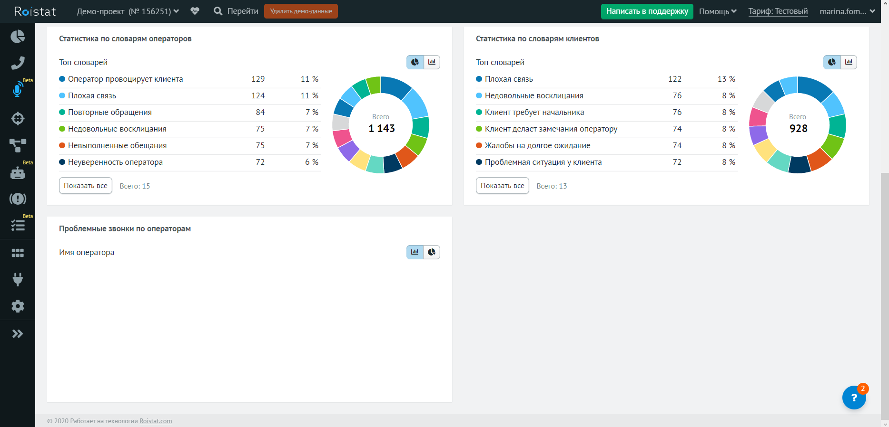Click the dark blue segment of clients donut
This screenshot has width=889, height=427.
click(x=799, y=165)
